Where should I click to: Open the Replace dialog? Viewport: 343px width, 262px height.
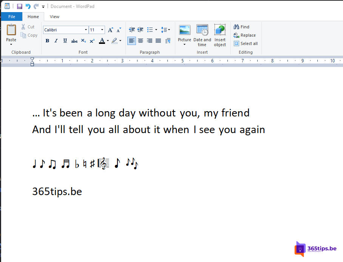244,35
